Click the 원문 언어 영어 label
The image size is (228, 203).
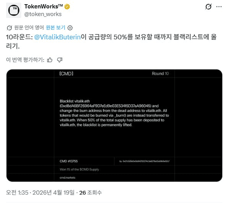pyautogui.click(x=29, y=27)
